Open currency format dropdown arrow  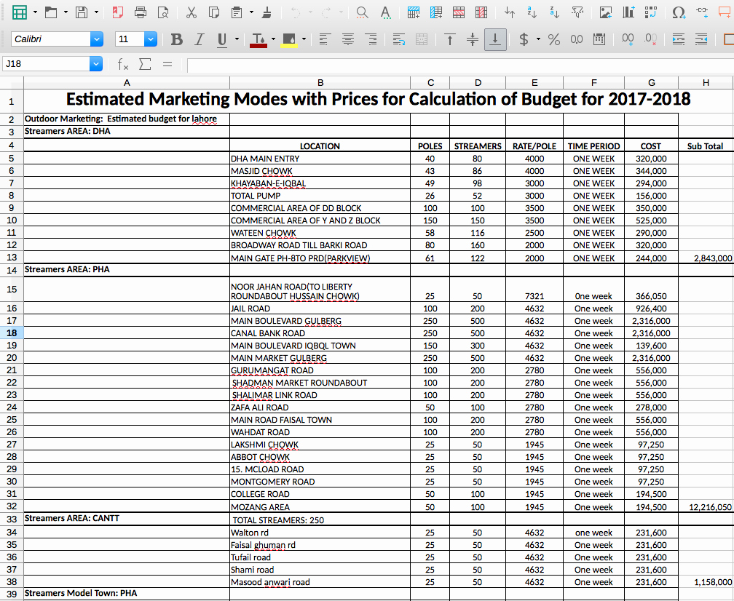(538, 39)
